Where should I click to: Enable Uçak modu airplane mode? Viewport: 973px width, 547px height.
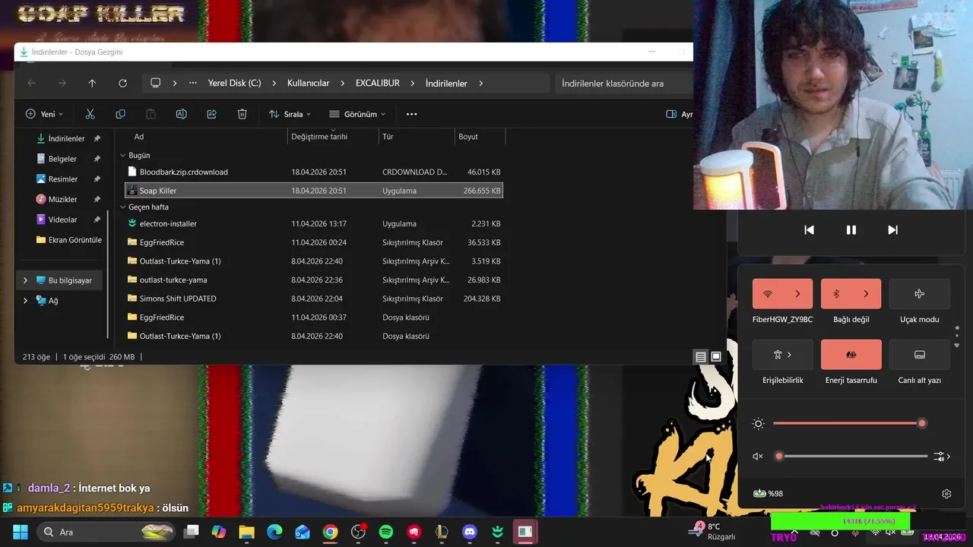[920, 294]
